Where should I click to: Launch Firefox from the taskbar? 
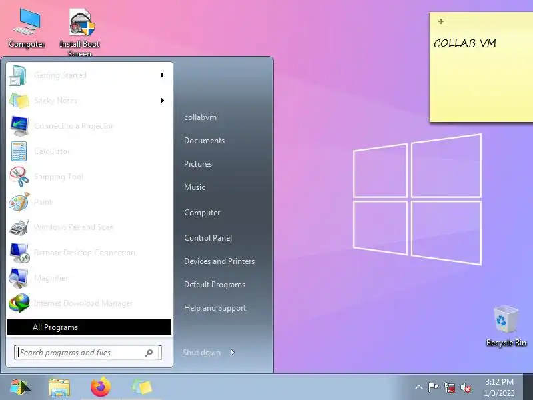pyautogui.click(x=101, y=387)
